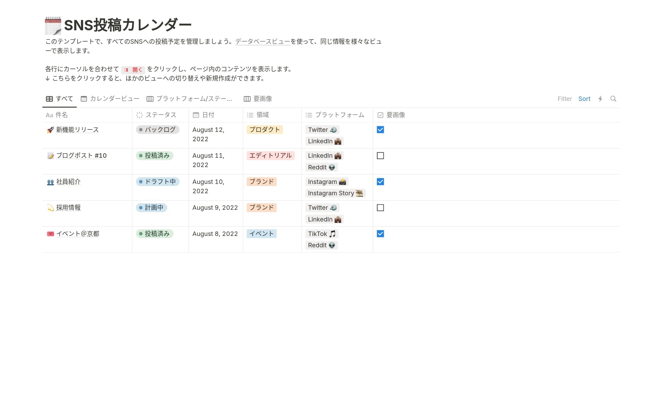
Task: Enable 要画像 for ブログポスト #10
Action: pyautogui.click(x=380, y=156)
